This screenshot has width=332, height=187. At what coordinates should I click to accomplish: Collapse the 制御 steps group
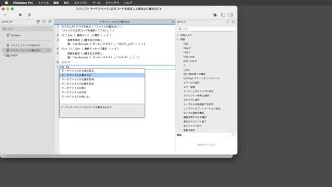pos(178,39)
